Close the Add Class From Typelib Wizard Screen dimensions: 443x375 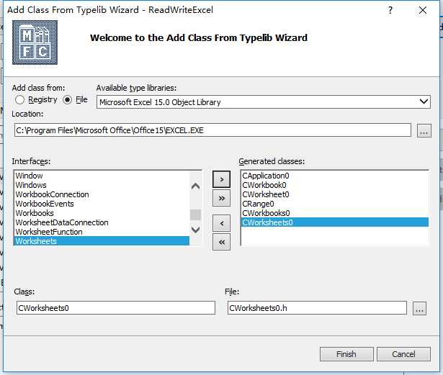click(x=423, y=11)
